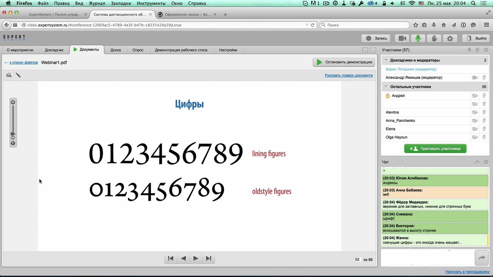Toggle camera for Elena

(475, 129)
